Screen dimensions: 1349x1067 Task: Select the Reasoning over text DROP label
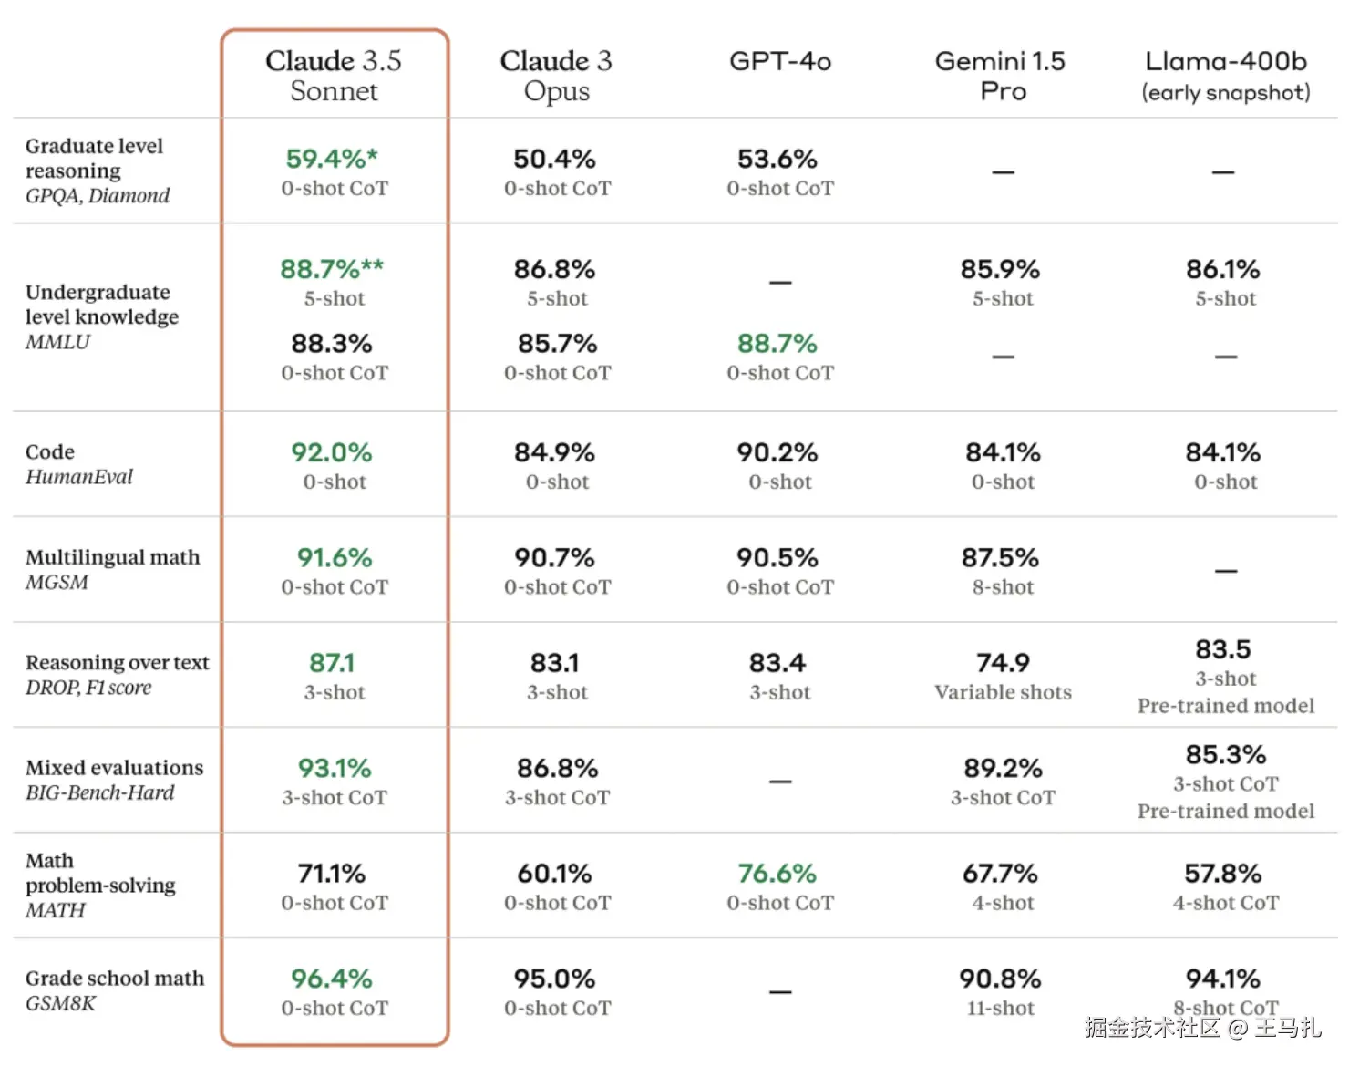[x=117, y=675]
